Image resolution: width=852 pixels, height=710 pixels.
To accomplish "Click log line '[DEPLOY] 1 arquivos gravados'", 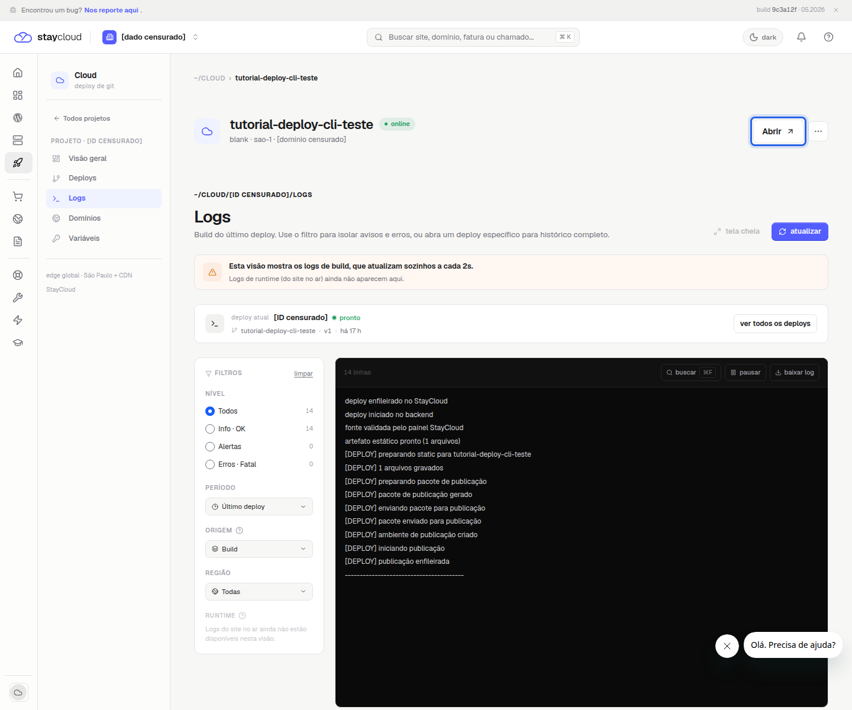I will pyautogui.click(x=394, y=468).
